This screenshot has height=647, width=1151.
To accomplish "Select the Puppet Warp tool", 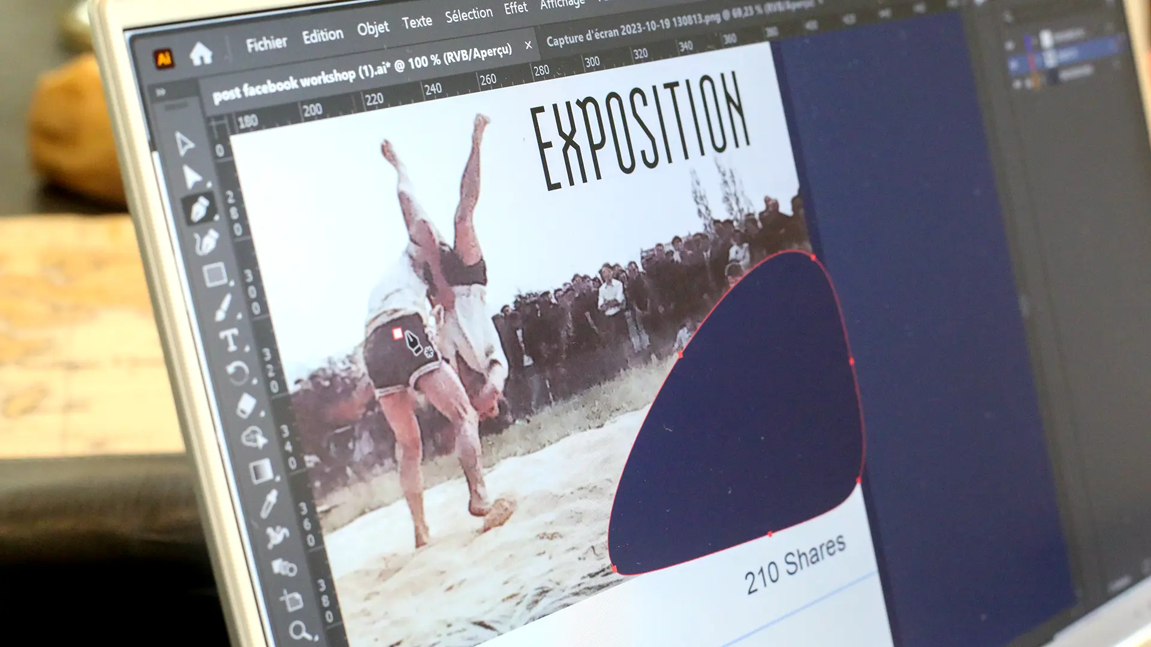I will coord(277,537).
